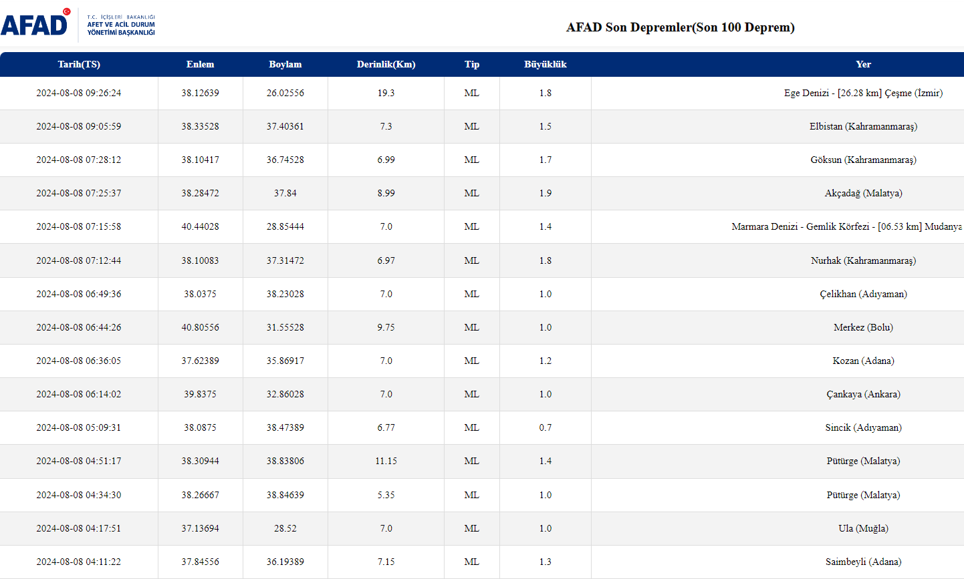Image resolution: width=964 pixels, height=579 pixels.
Task: Click magnitude 0.7 in Sincik row
Action: pyautogui.click(x=546, y=428)
